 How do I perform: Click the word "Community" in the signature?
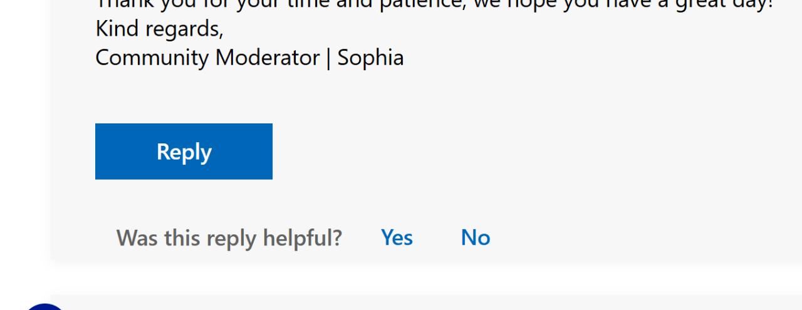tap(152, 58)
